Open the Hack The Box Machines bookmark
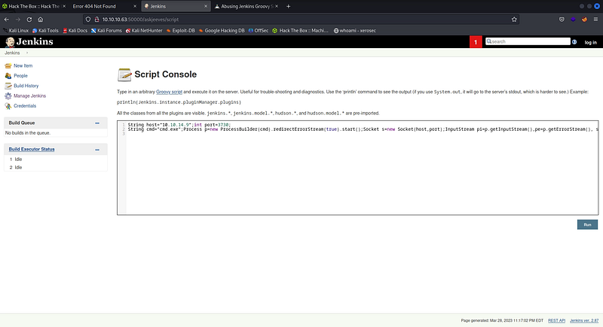This screenshot has width=603, height=327. (x=300, y=31)
